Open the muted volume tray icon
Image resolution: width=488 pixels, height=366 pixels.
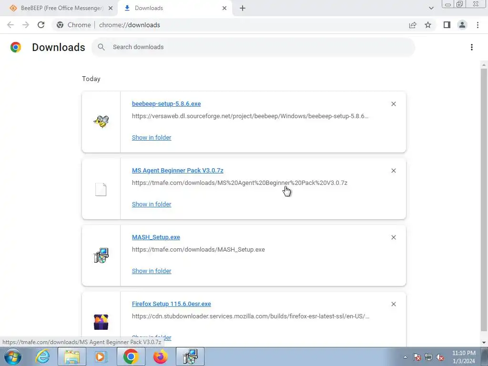tap(440, 357)
